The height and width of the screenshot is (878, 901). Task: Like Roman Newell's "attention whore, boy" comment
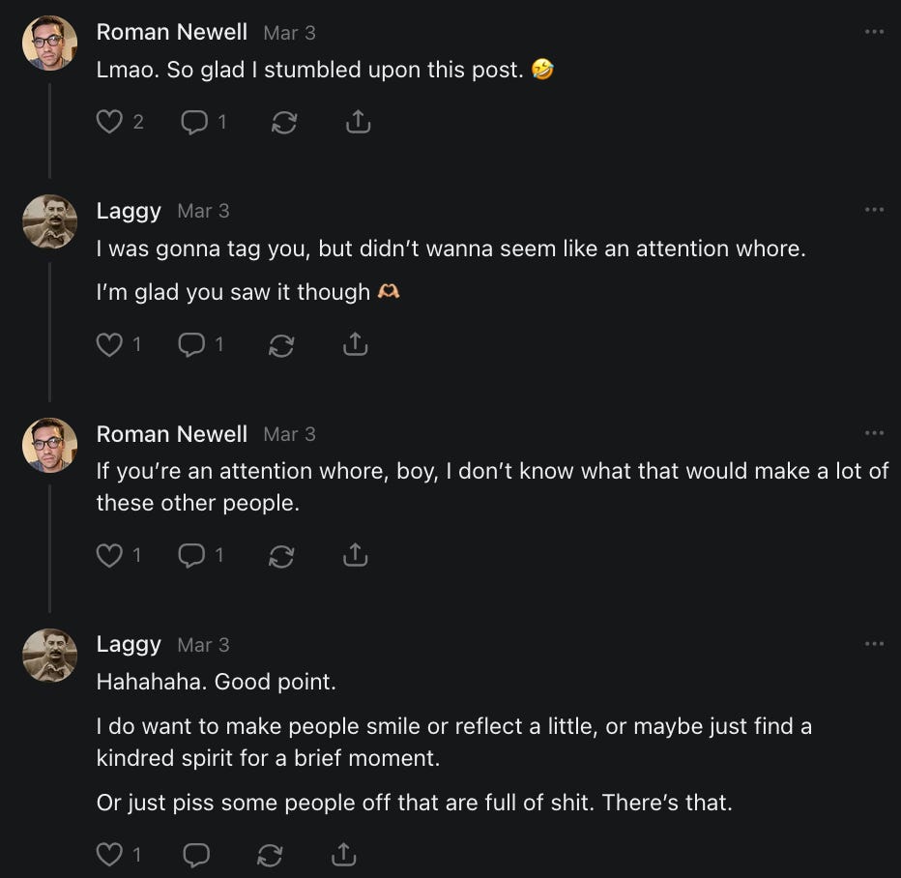tap(109, 555)
